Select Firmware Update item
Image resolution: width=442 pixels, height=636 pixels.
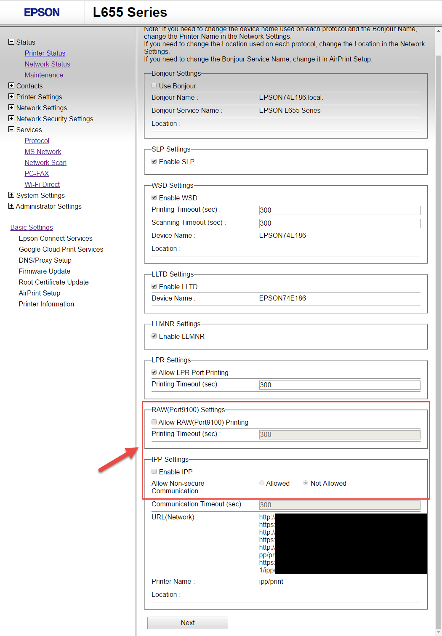(x=45, y=271)
